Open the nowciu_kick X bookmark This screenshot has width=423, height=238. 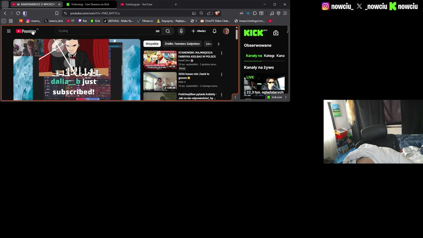tap(54, 21)
